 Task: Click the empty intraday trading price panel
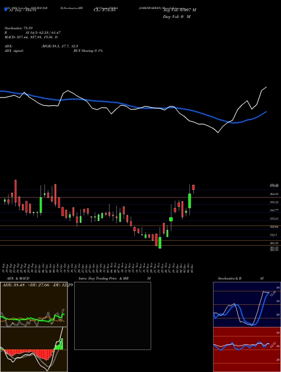point(112,316)
